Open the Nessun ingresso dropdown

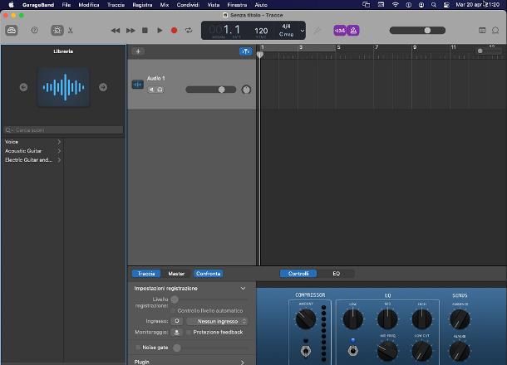218,321
